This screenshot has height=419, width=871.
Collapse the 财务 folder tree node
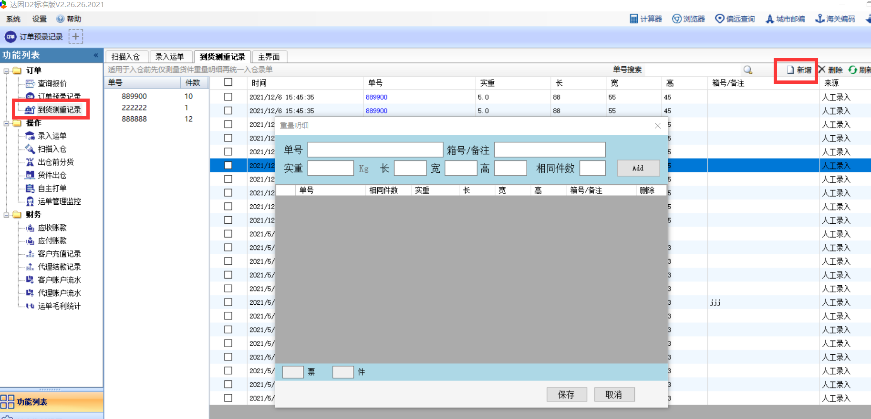coord(7,215)
